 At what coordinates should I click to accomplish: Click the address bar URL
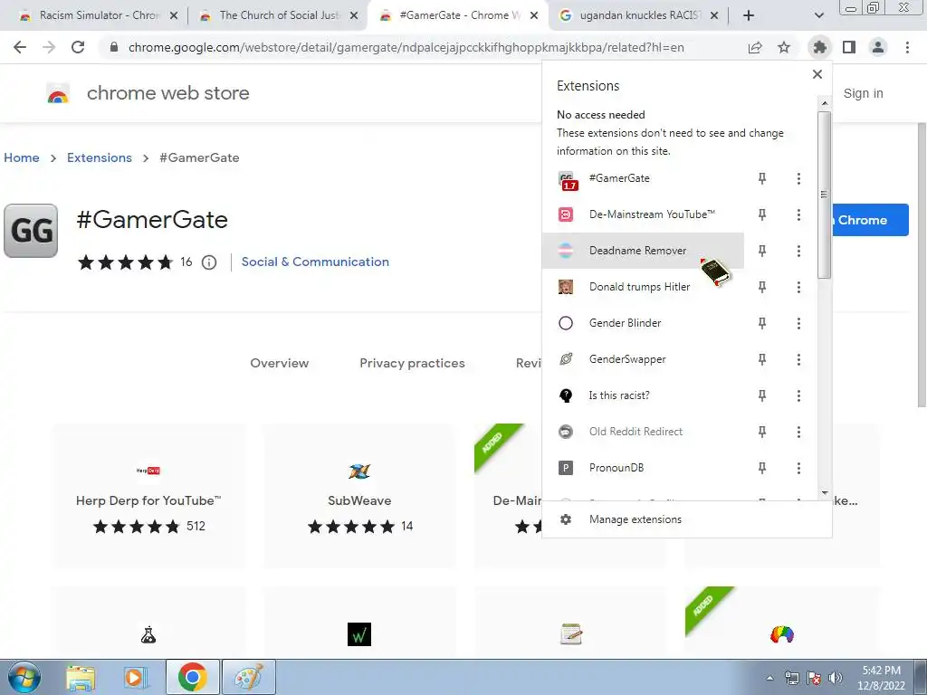tap(406, 47)
